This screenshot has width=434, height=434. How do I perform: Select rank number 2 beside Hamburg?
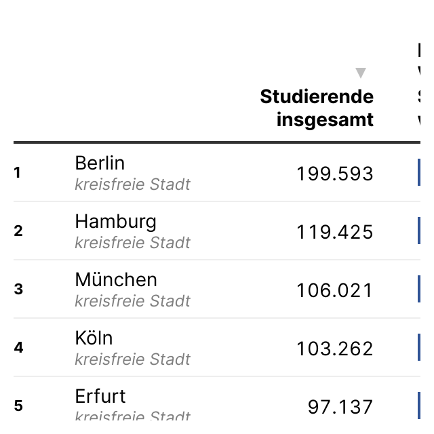coord(18,231)
